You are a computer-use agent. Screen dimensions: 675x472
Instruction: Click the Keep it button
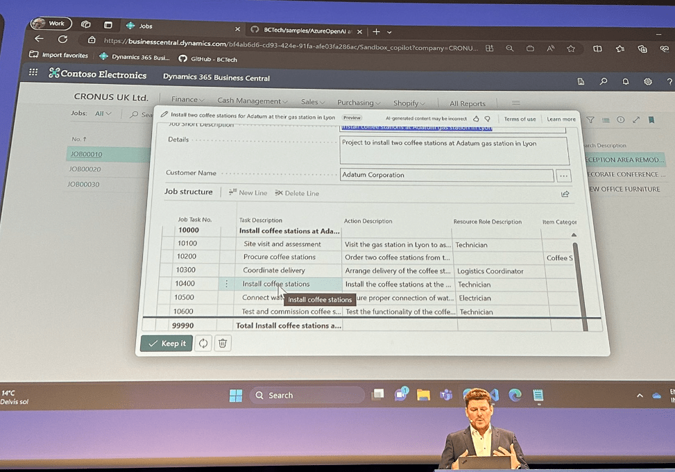point(166,344)
